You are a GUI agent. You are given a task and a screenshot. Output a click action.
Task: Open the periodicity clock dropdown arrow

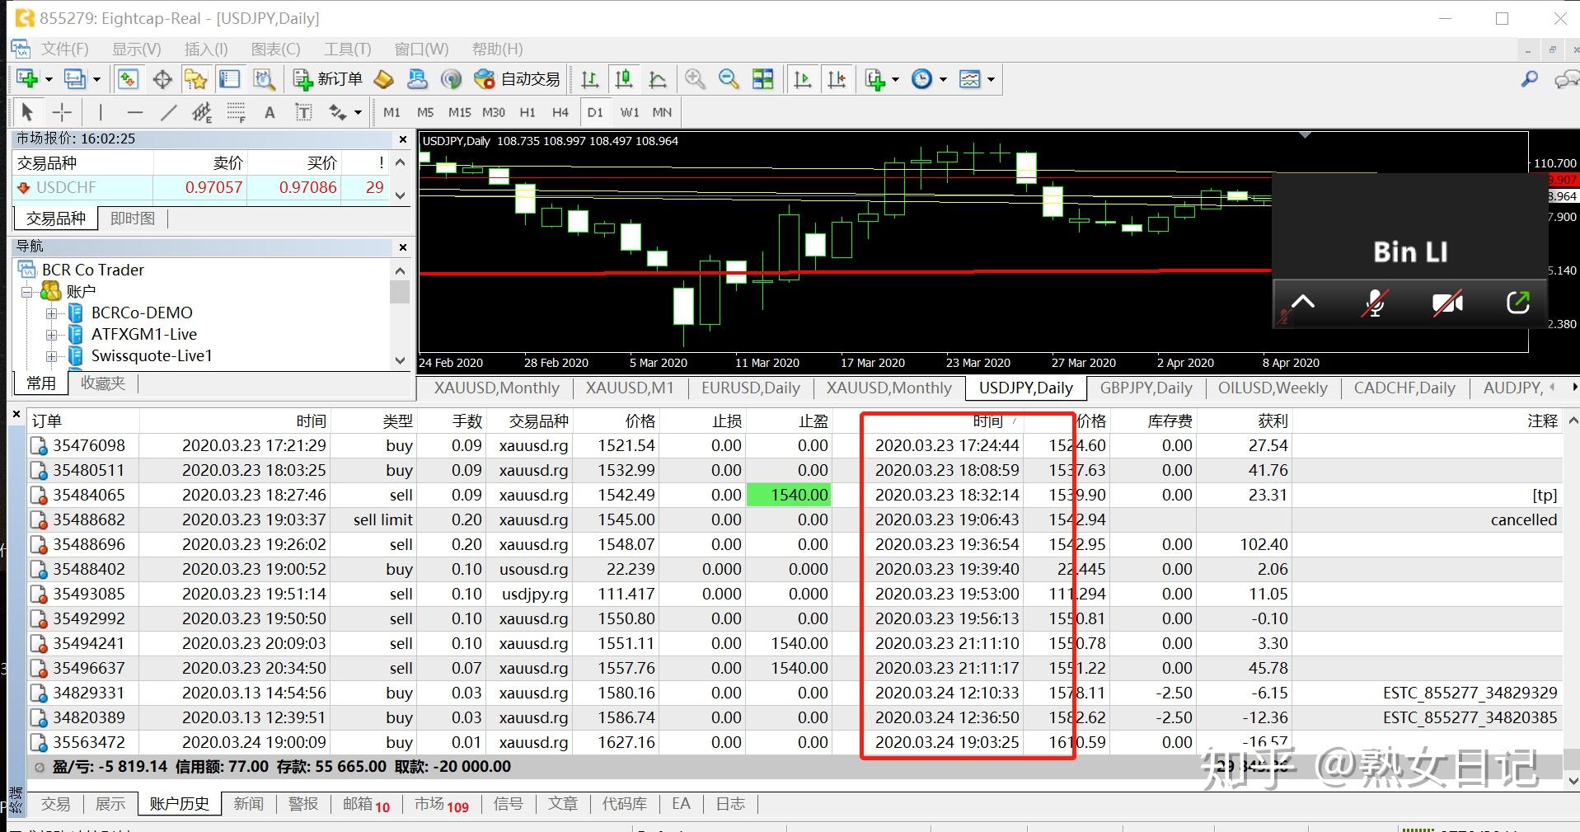click(943, 80)
